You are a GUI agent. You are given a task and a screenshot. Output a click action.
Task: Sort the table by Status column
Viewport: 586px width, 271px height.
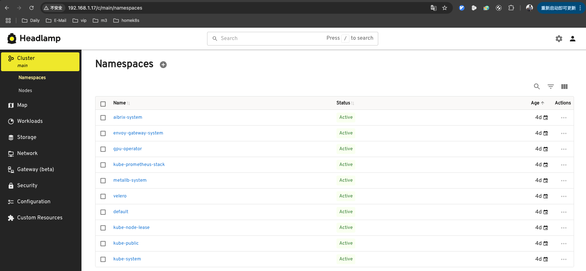tap(343, 103)
